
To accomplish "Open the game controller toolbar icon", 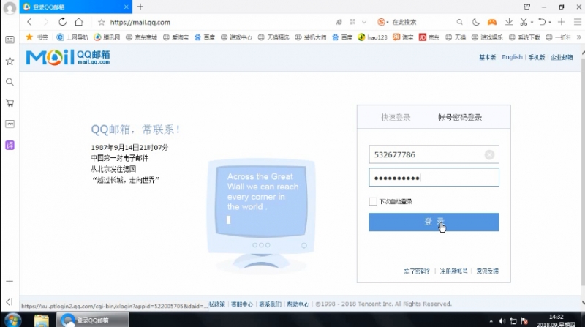I will [492, 22].
